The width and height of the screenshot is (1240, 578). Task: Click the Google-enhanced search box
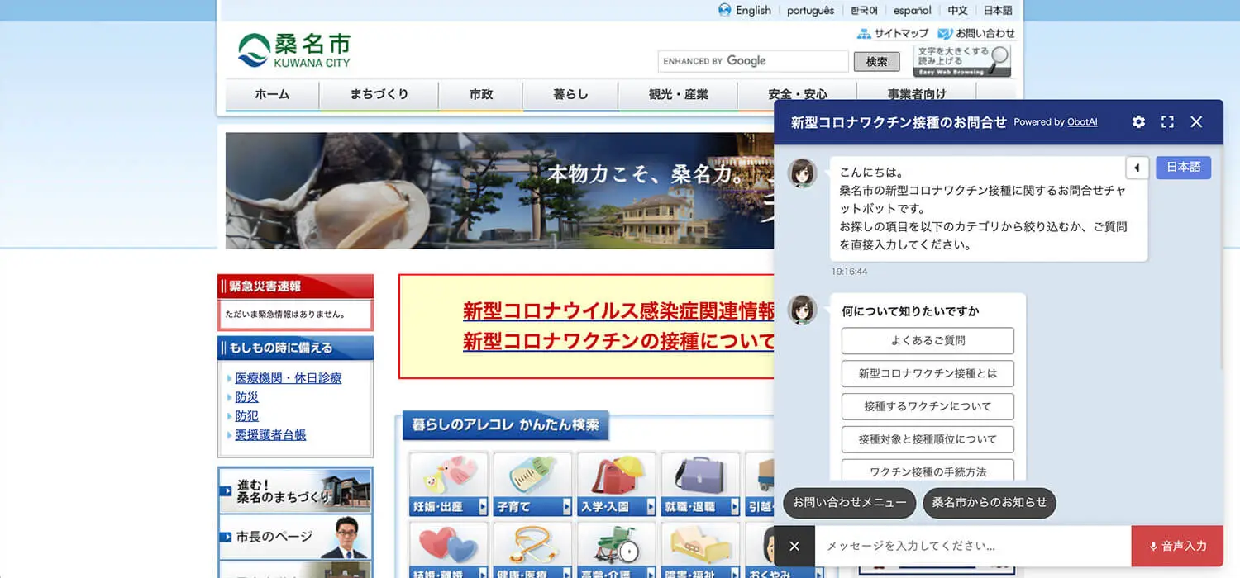(751, 60)
